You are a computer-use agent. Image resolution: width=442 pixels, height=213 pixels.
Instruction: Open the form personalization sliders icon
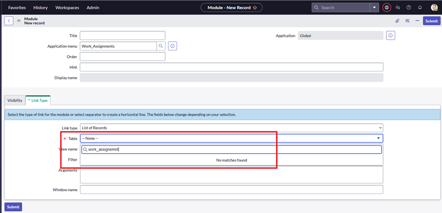407,21
